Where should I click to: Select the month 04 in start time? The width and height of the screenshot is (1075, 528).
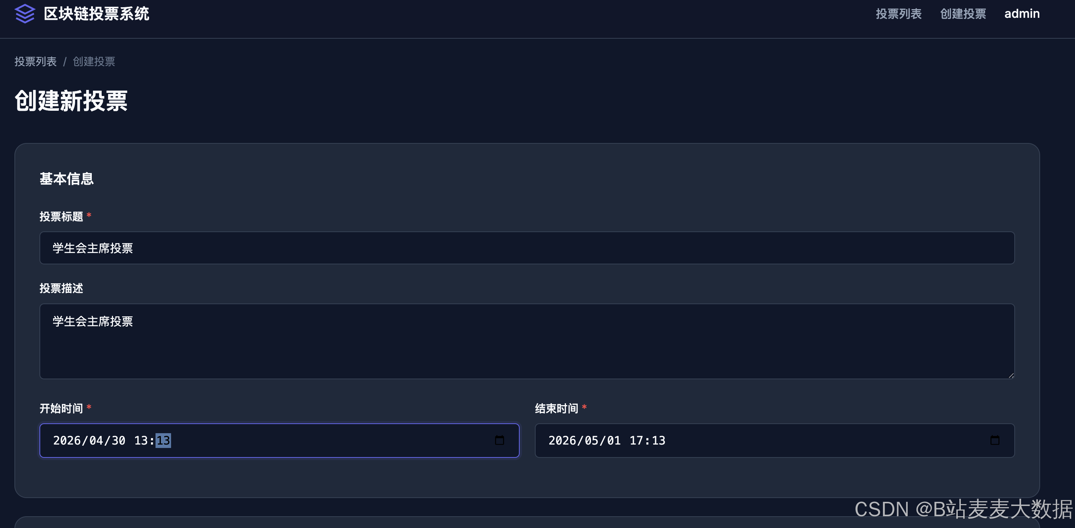click(x=96, y=441)
